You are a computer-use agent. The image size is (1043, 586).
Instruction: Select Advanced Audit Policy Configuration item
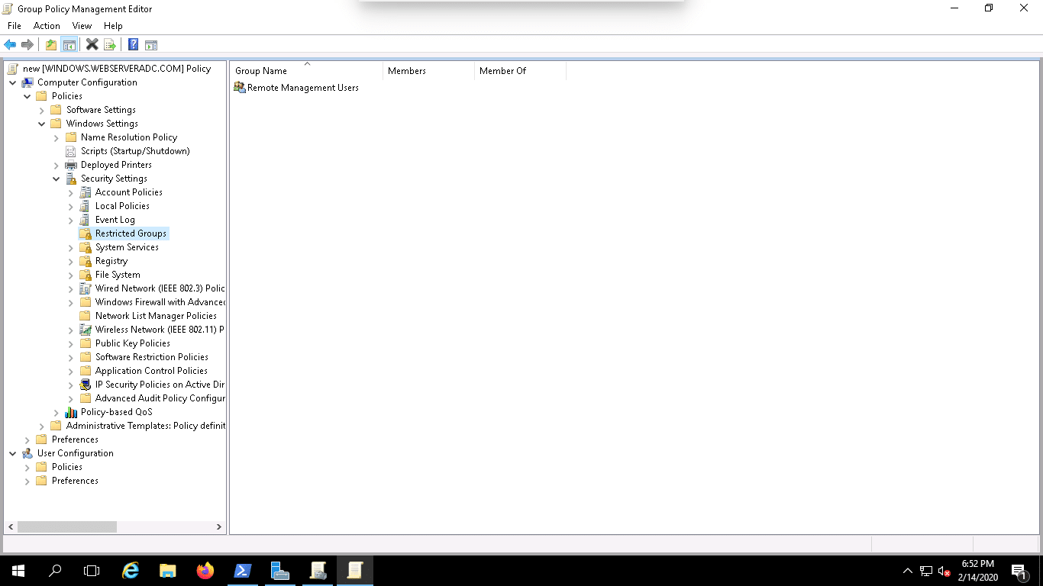tap(160, 398)
